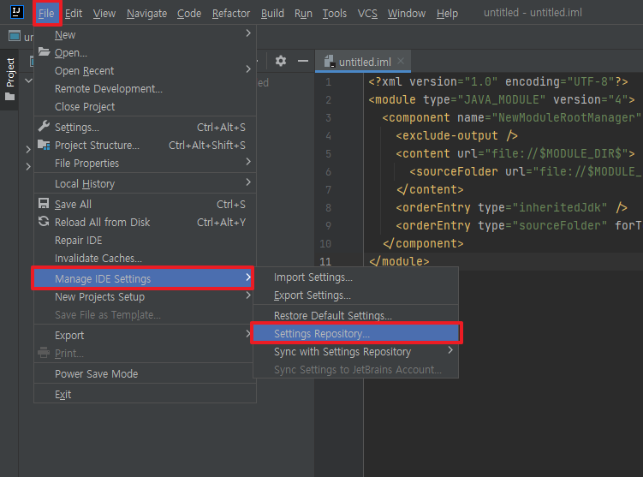This screenshot has height=477, width=643.
Task: Click the folder icon next to Open...
Action: click(44, 52)
